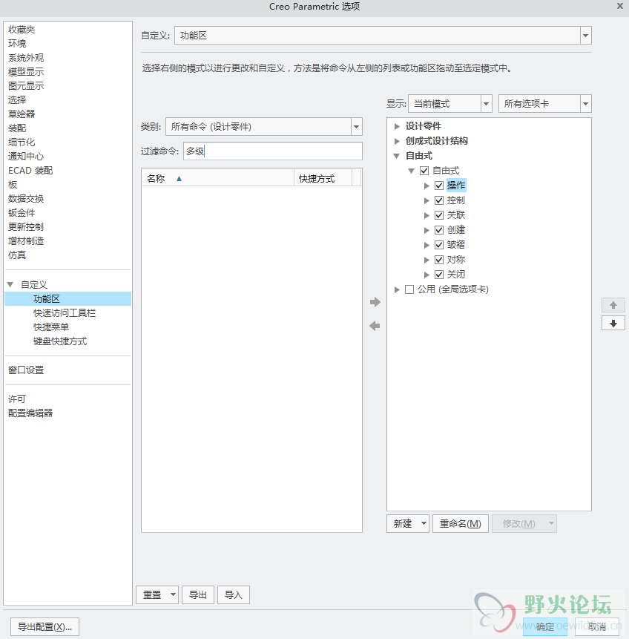
Task: Open the 自定义 功能区 dropdown
Action: pyautogui.click(x=585, y=36)
